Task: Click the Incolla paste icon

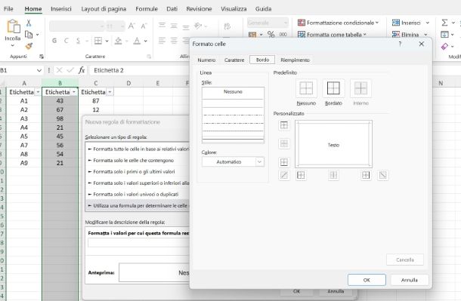Action: click(x=14, y=26)
